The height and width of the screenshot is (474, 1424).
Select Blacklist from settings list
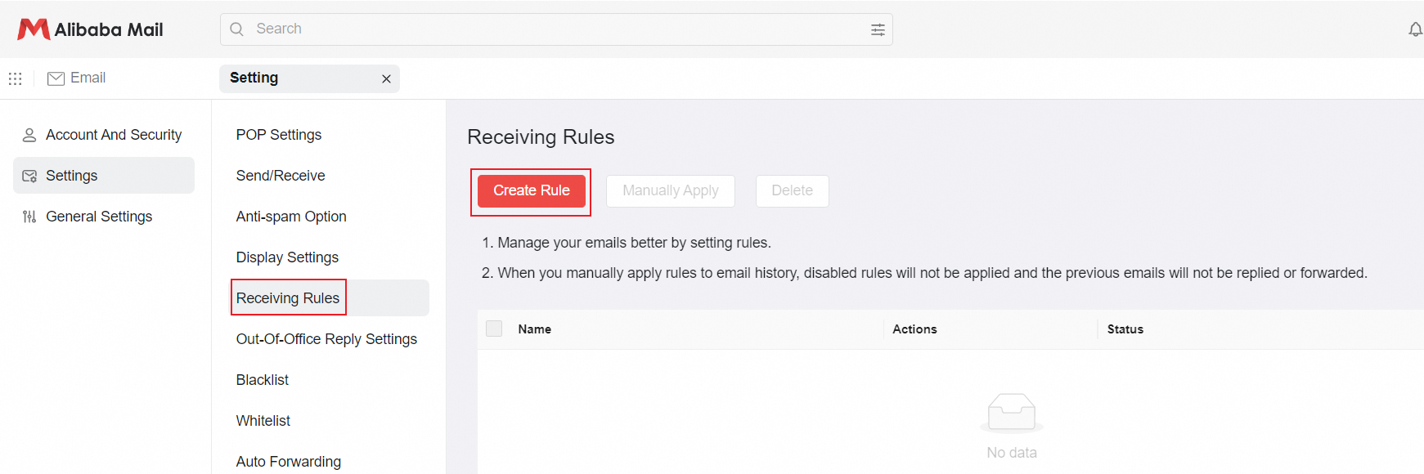coord(263,380)
